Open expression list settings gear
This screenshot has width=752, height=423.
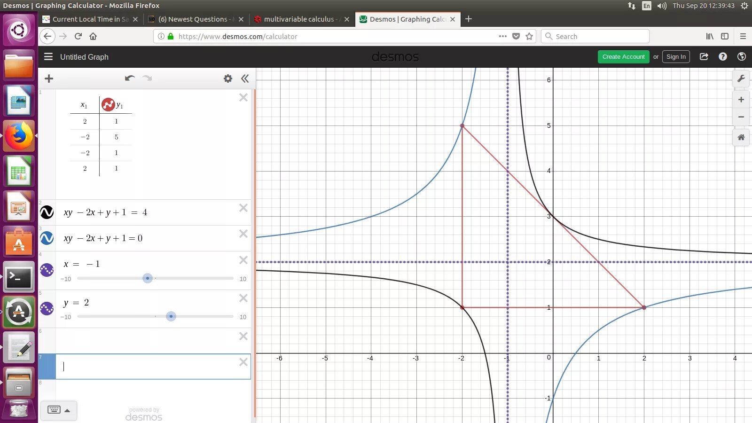(228, 78)
